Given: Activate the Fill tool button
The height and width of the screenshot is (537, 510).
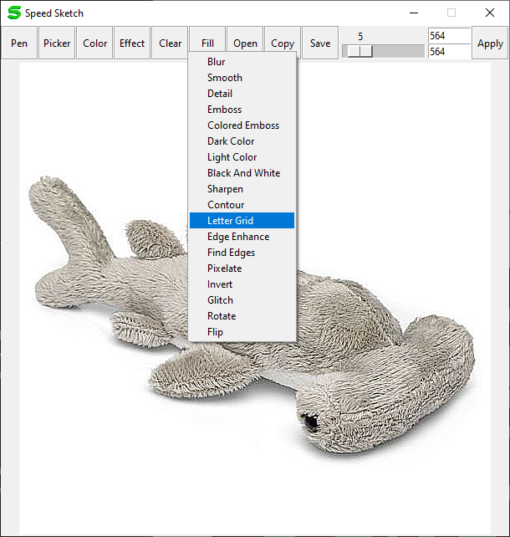Looking at the screenshot, I should 207,43.
